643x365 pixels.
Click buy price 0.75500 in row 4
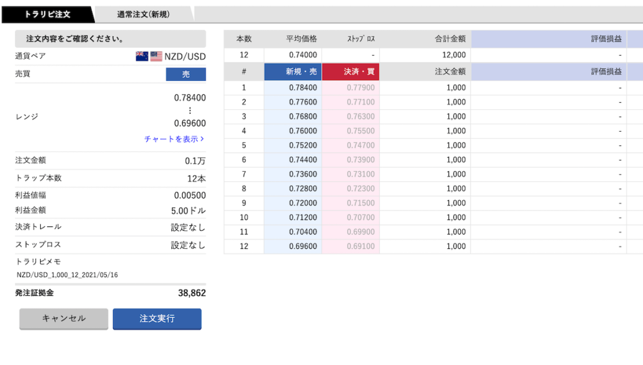pos(360,130)
